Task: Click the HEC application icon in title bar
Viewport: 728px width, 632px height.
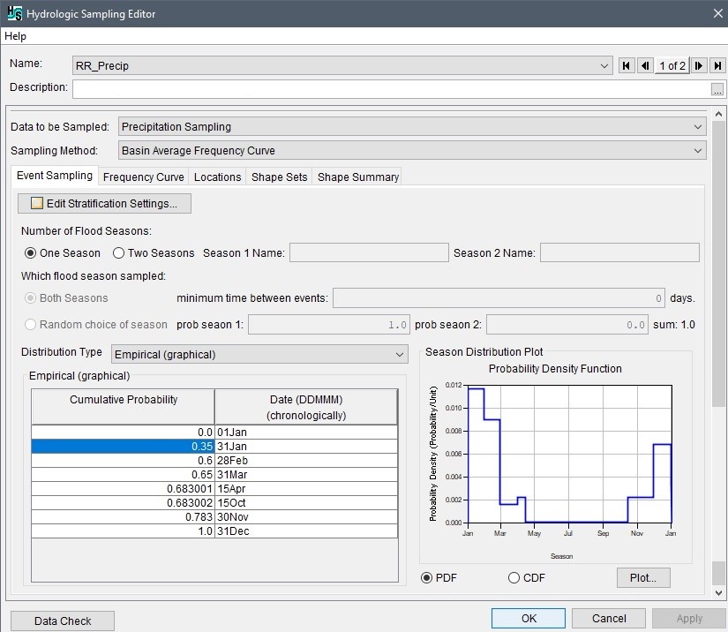Action: (x=12, y=13)
